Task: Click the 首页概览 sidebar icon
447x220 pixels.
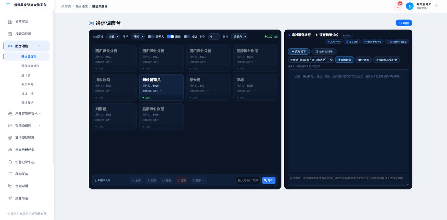Action: [10, 22]
